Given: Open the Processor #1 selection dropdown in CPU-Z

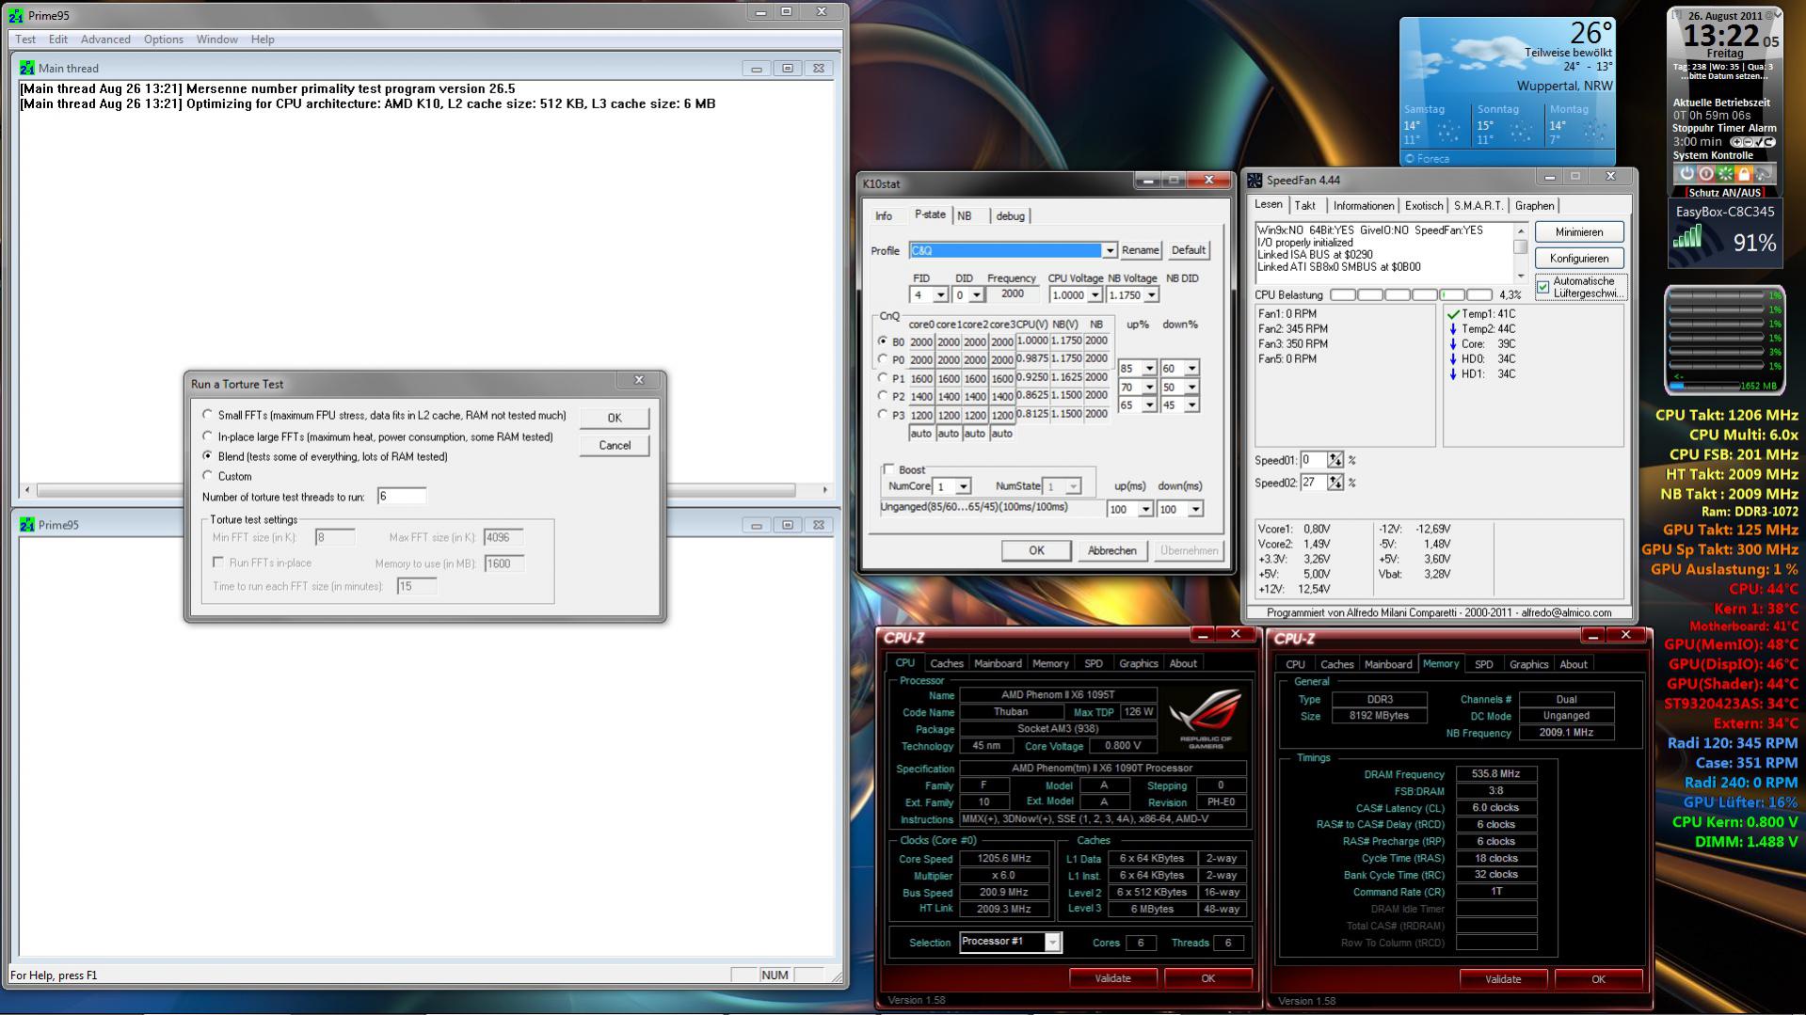Looking at the screenshot, I should point(1053,943).
